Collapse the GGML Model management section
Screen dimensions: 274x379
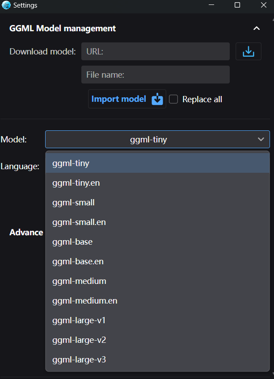256,29
